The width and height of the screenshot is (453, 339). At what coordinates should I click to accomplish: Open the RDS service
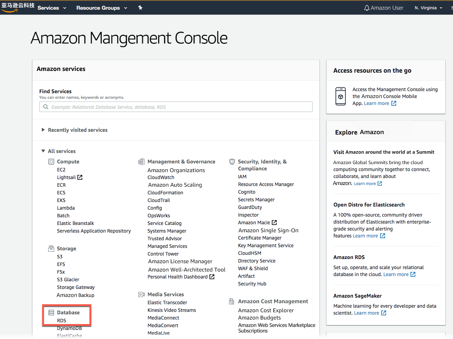pos(61,321)
